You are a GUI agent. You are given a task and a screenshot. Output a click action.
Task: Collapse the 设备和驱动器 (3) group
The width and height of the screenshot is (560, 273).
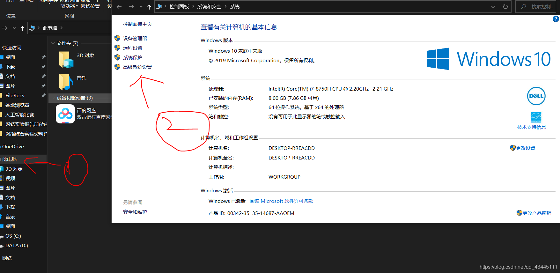click(x=53, y=98)
